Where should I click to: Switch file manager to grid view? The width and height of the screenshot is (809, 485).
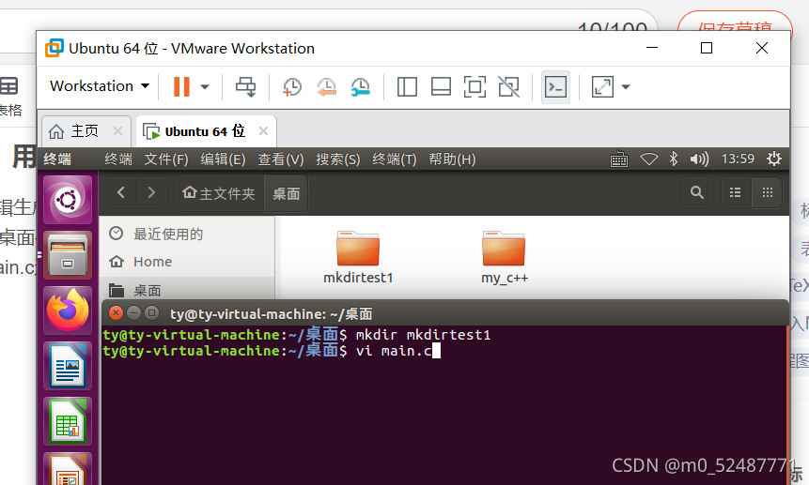(x=768, y=192)
